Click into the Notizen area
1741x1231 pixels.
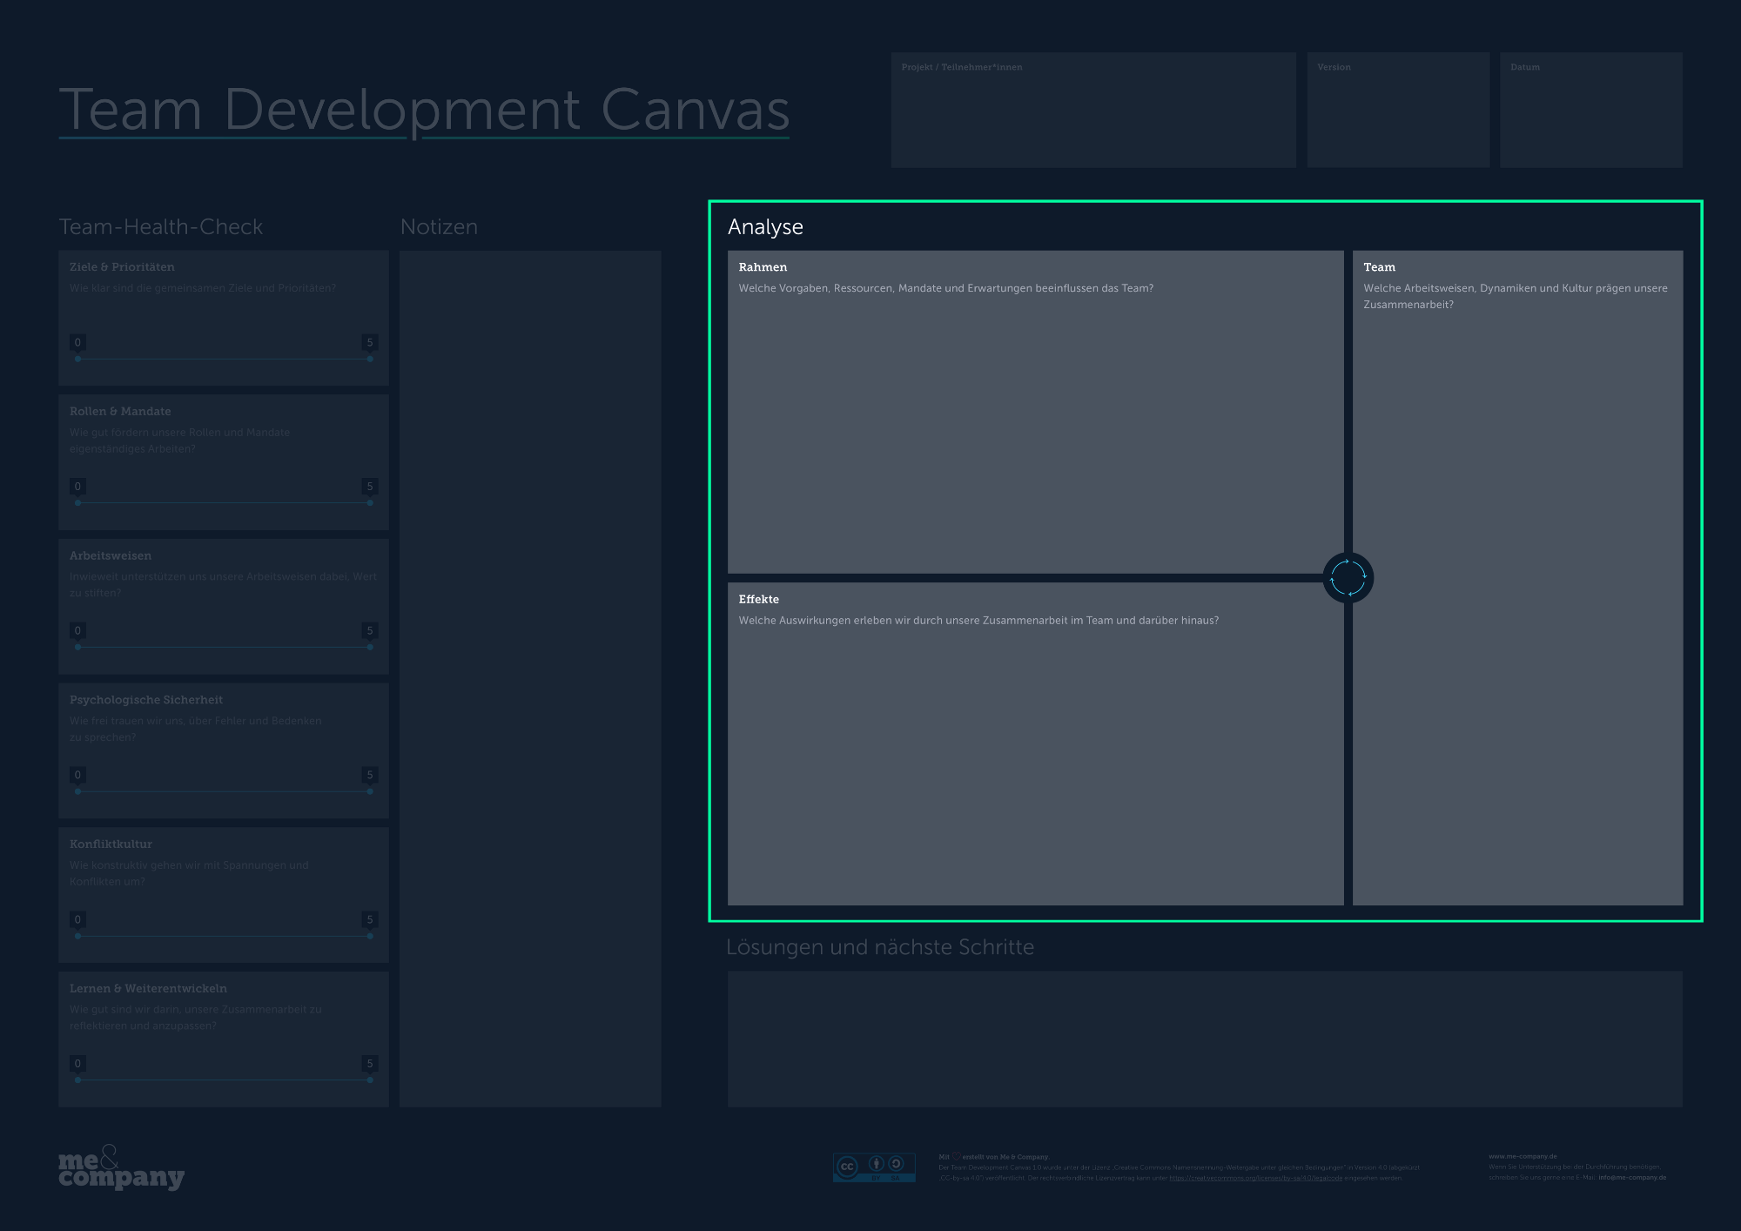[x=530, y=679]
